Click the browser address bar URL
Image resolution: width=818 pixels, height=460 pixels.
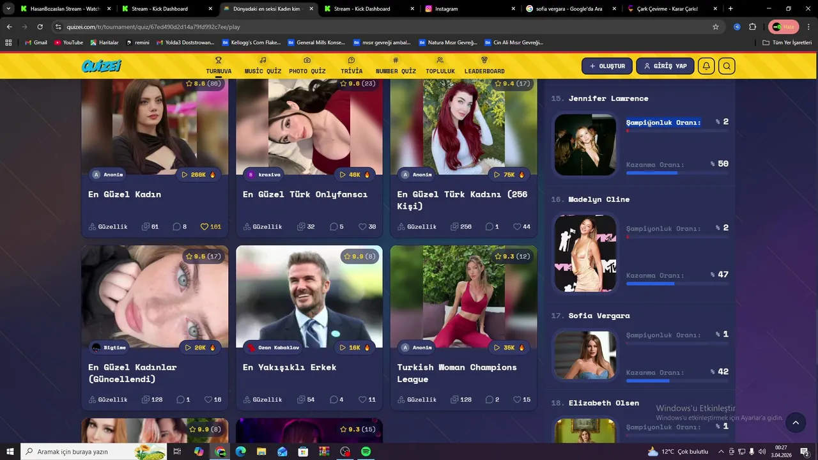[153, 27]
